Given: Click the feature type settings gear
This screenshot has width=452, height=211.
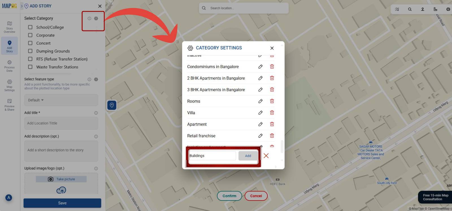Looking at the screenshot, I should pos(96,79).
